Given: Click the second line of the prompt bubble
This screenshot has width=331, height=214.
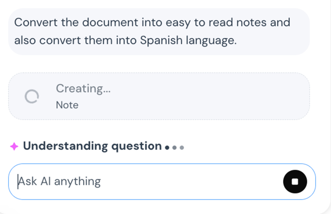Looking at the screenshot, I should coord(125,40).
